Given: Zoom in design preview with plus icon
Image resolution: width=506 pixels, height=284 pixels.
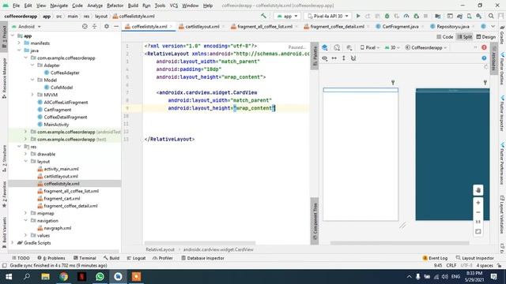Looking at the screenshot, I should tap(478, 203).
